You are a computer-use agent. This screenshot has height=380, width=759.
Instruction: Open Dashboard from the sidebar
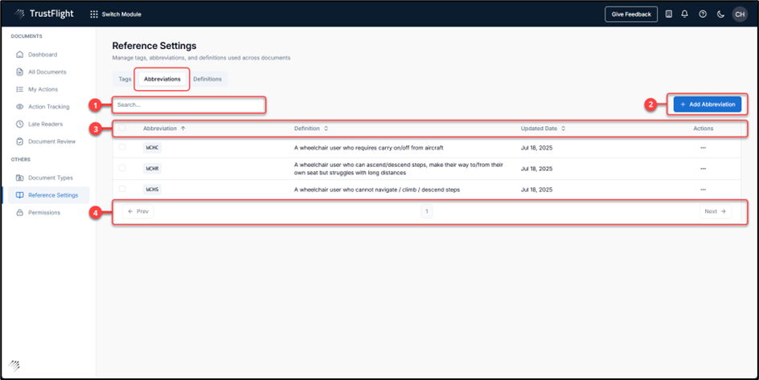click(x=43, y=55)
